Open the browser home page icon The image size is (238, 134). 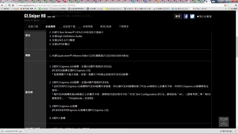(13, 5)
